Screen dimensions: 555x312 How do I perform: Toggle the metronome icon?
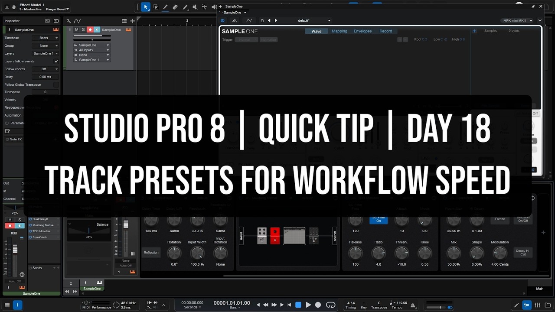(413, 305)
